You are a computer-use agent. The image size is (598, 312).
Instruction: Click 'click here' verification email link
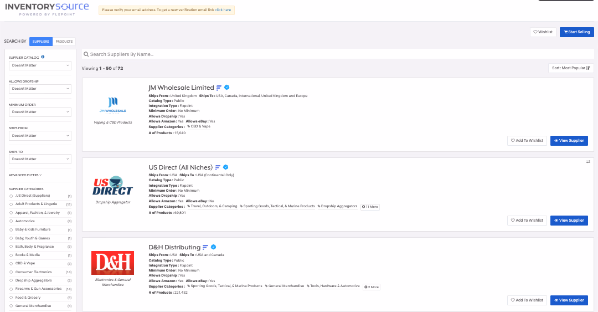pyautogui.click(x=223, y=10)
